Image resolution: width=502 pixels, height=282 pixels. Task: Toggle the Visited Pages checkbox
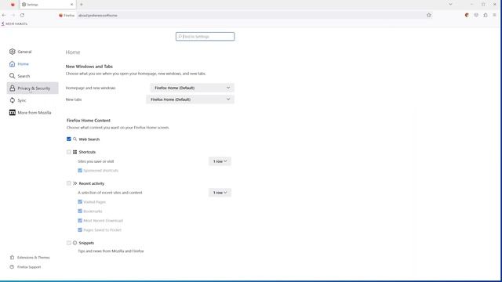tap(80, 202)
